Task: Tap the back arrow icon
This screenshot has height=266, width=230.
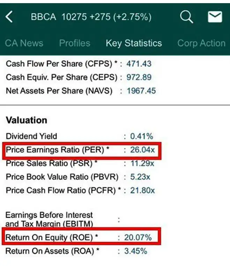Action: tap(9, 17)
